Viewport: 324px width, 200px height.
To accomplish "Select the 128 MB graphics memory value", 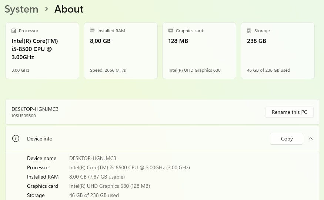I will click(x=178, y=41).
